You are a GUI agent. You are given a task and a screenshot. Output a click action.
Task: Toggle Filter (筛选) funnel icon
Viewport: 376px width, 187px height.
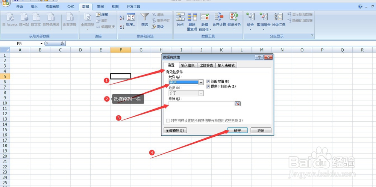pos(145,20)
